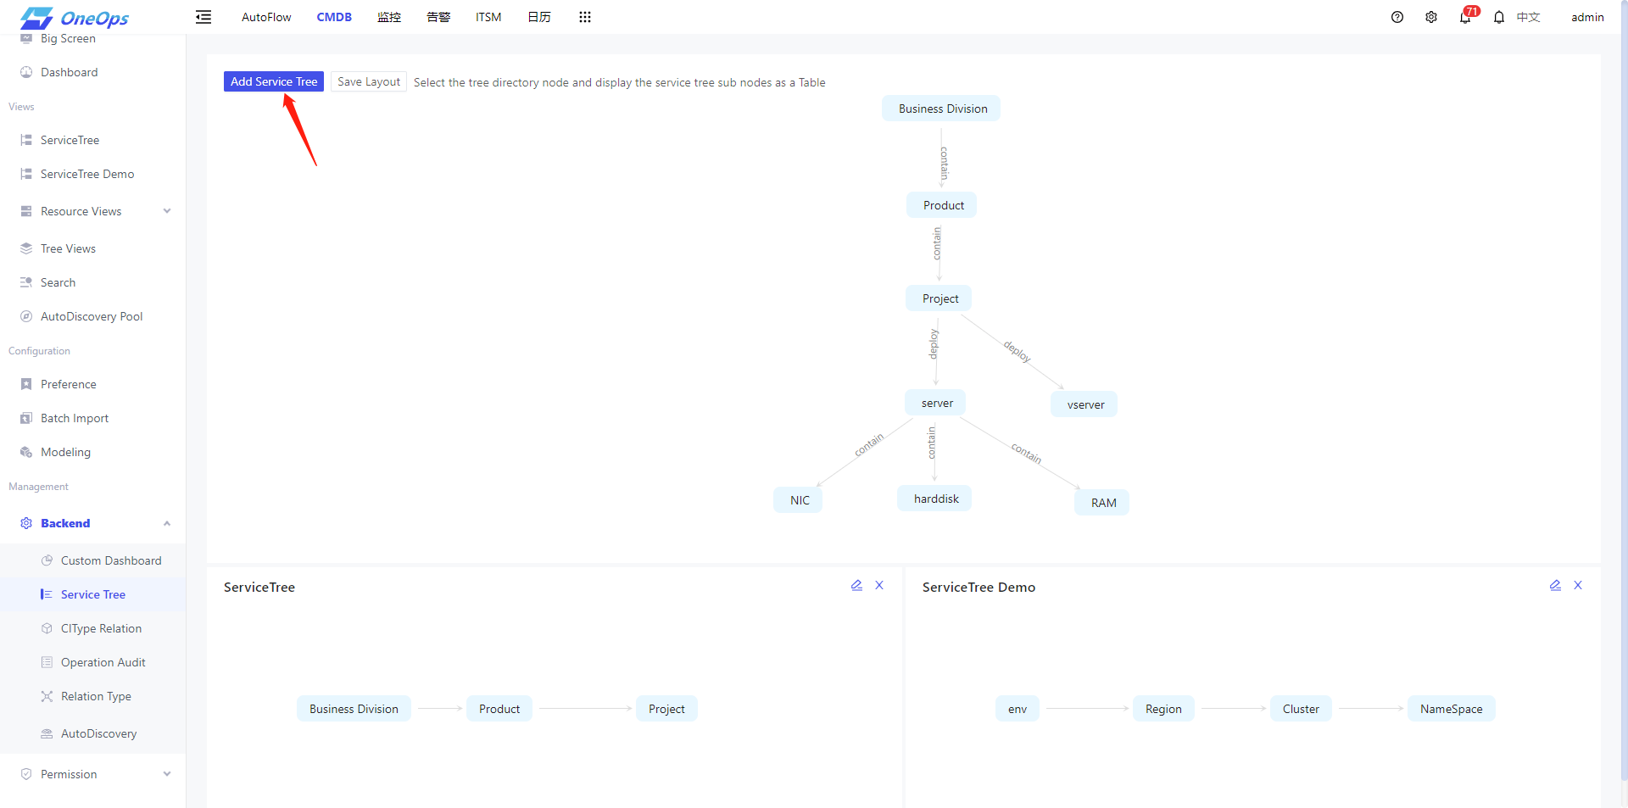Select the vserver node in graph

tap(1084, 404)
